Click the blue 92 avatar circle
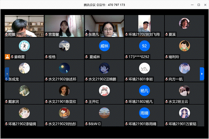The width and height of the screenshot is (209, 139). tap(144, 46)
